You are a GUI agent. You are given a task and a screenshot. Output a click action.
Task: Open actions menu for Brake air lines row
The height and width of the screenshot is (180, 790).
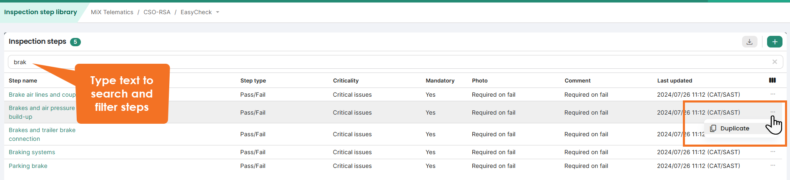tap(772, 95)
